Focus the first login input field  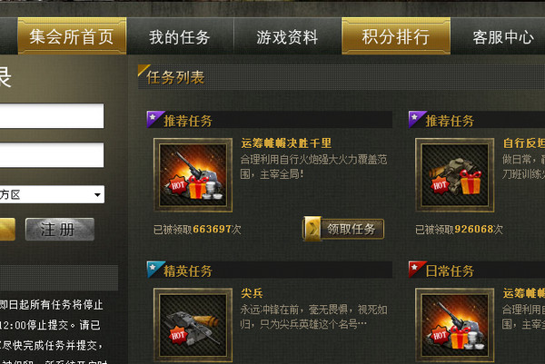(52, 116)
